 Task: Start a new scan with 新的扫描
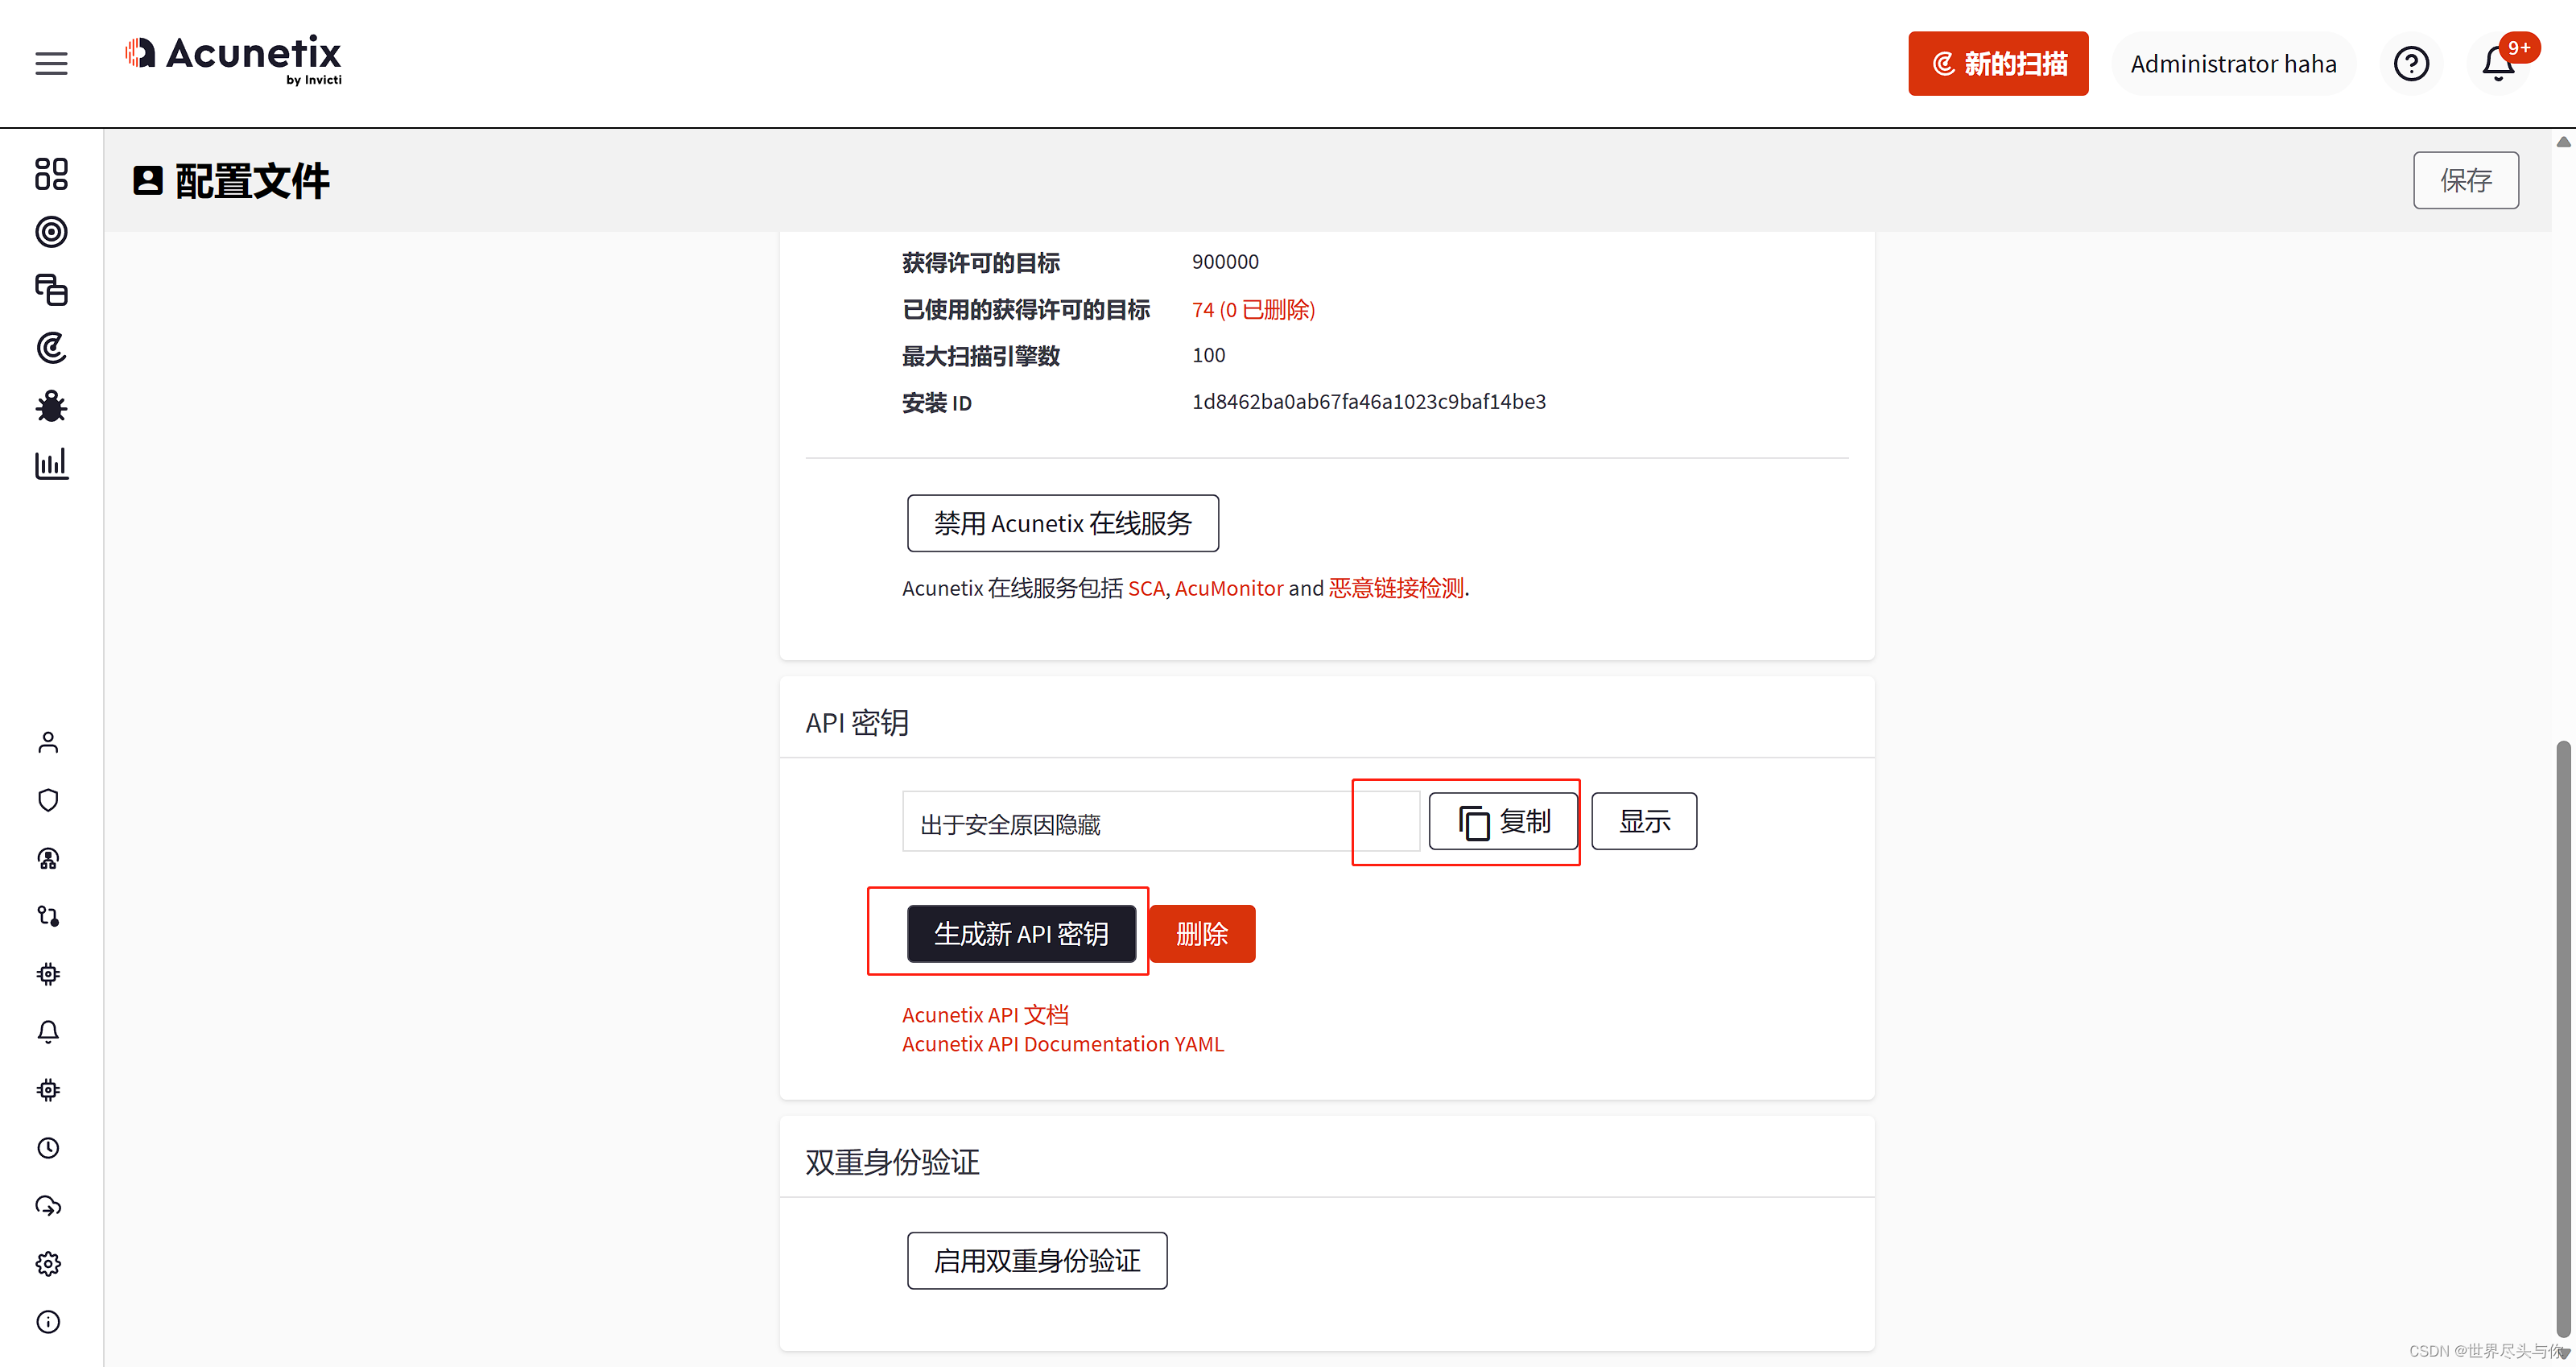[1998, 63]
